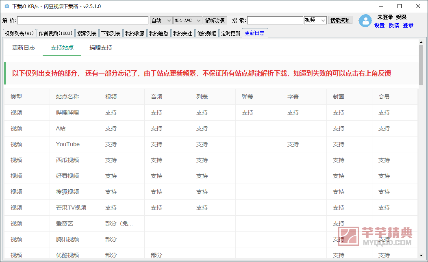The height and width of the screenshot is (262, 428).
Task: Click the user avatar icon
Action: pos(365,21)
